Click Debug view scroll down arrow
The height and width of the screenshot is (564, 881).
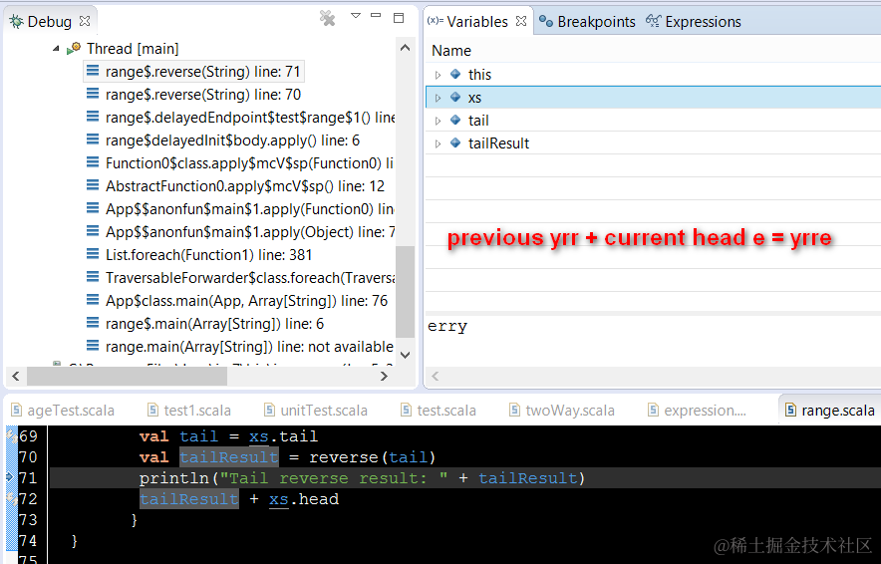pyautogui.click(x=405, y=355)
